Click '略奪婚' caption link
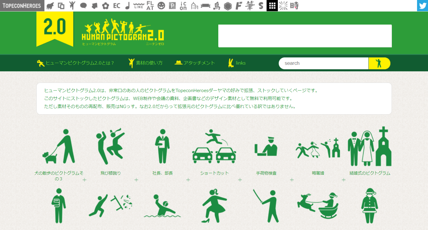 click(x=318, y=173)
